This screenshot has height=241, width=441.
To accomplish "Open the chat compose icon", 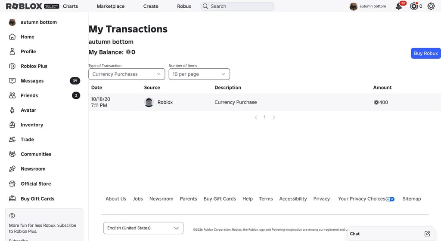I will [x=427, y=234].
